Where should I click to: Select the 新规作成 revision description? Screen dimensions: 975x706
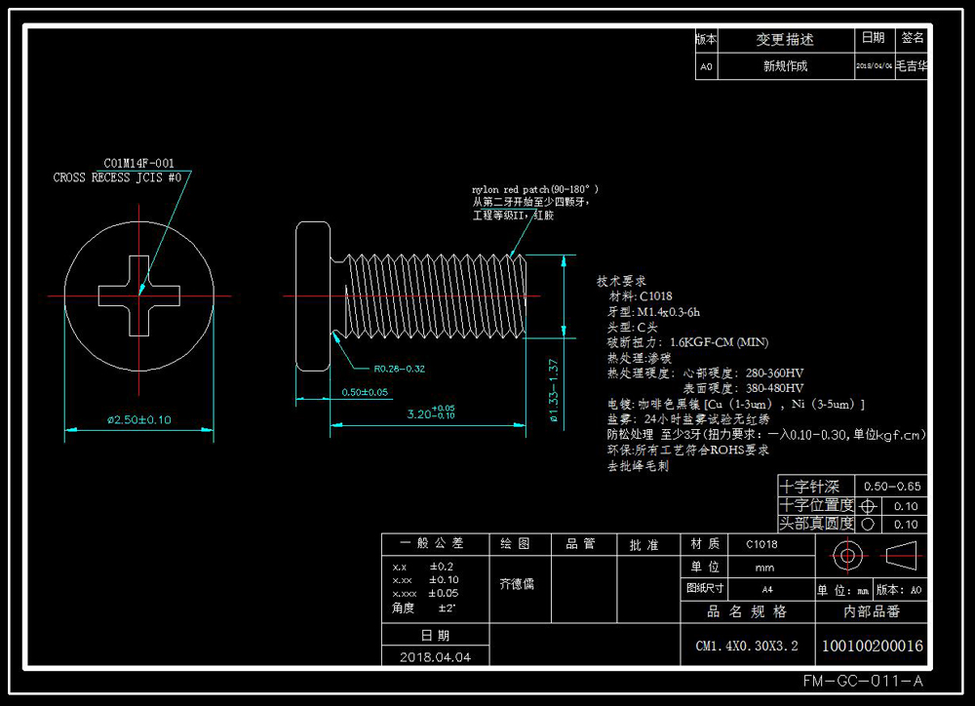coord(785,66)
